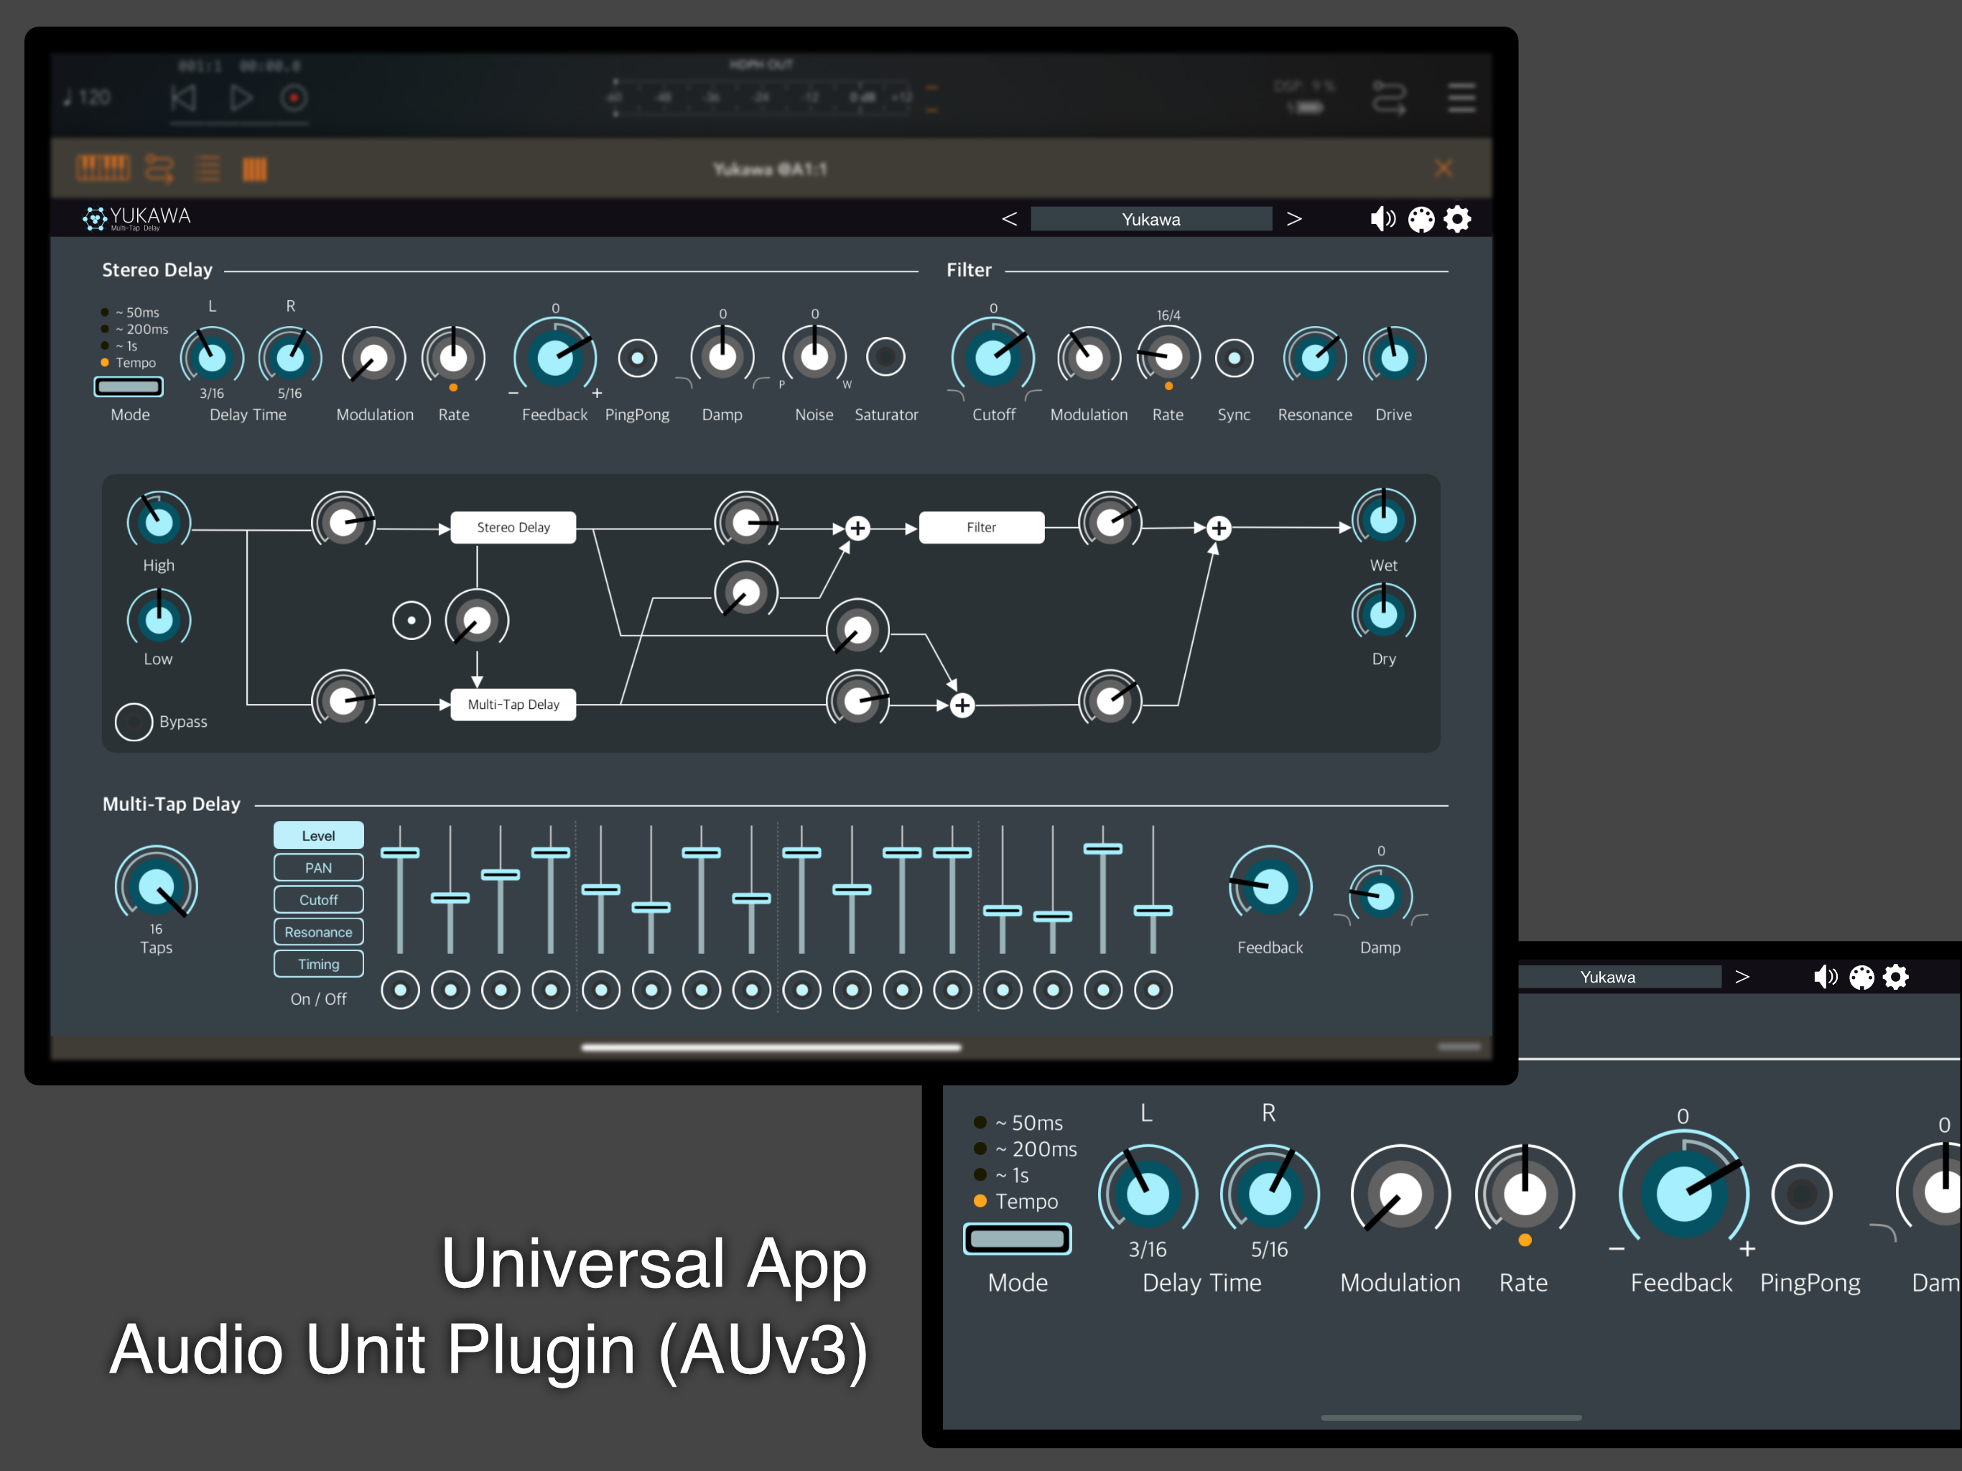Toggle the filter Sync button
The width and height of the screenshot is (1962, 1471).
tap(1233, 358)
